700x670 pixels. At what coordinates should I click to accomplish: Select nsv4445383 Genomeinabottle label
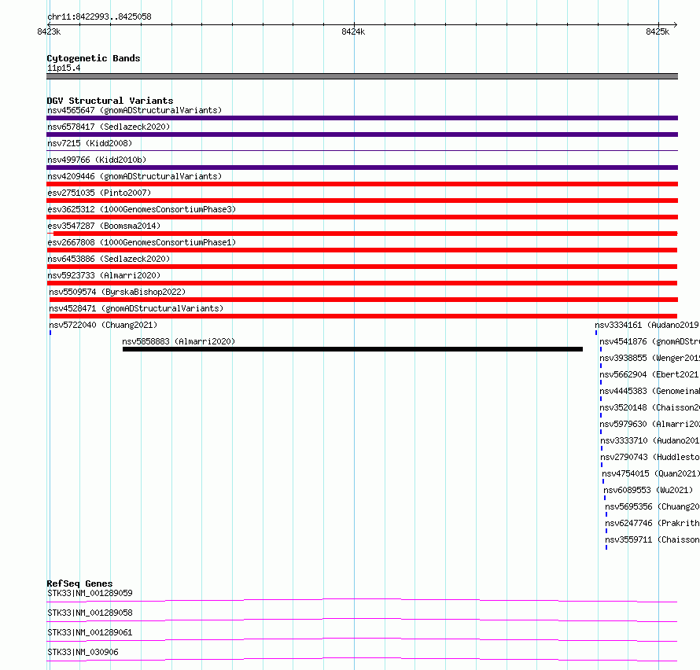(650, 391)
